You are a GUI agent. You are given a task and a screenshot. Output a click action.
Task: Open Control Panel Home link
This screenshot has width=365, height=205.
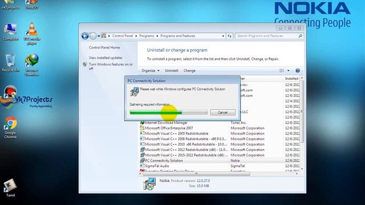[x=104, y=47]
